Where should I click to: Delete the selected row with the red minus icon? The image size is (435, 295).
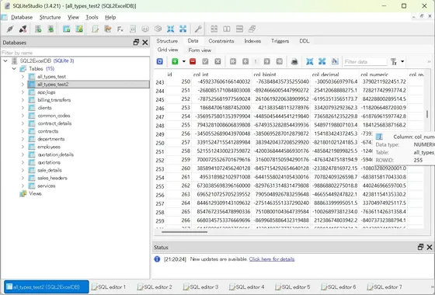point(193,61)
